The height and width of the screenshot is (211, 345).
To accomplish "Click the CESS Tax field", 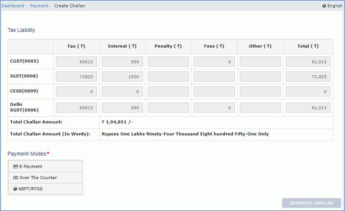I will point(76,92).
